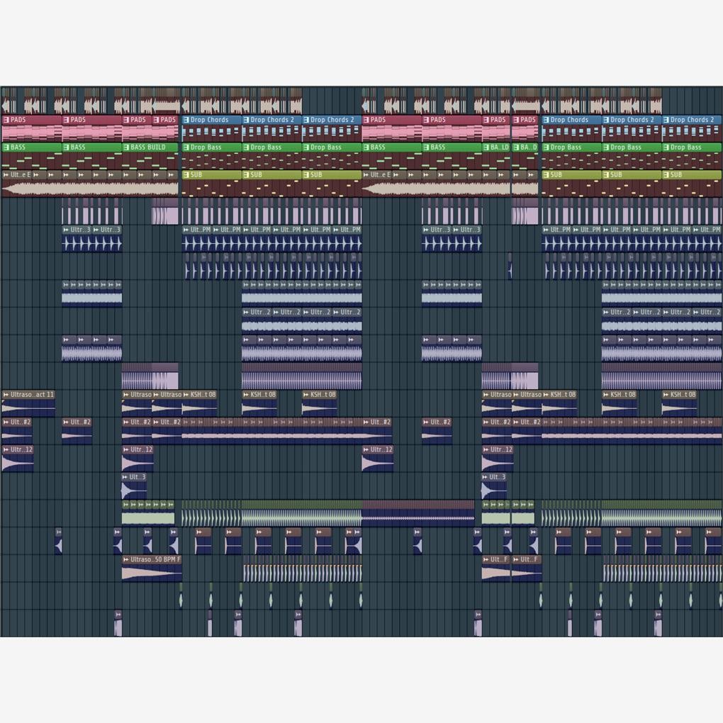Select the rightmost PADS pattern clip
Viewport: 723px width, 723px height.
(525, 128)
